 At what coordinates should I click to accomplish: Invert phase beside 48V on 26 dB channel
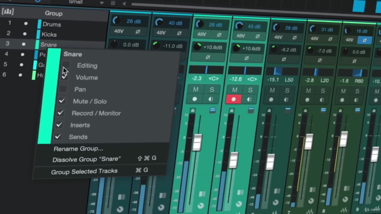[219, 34]
